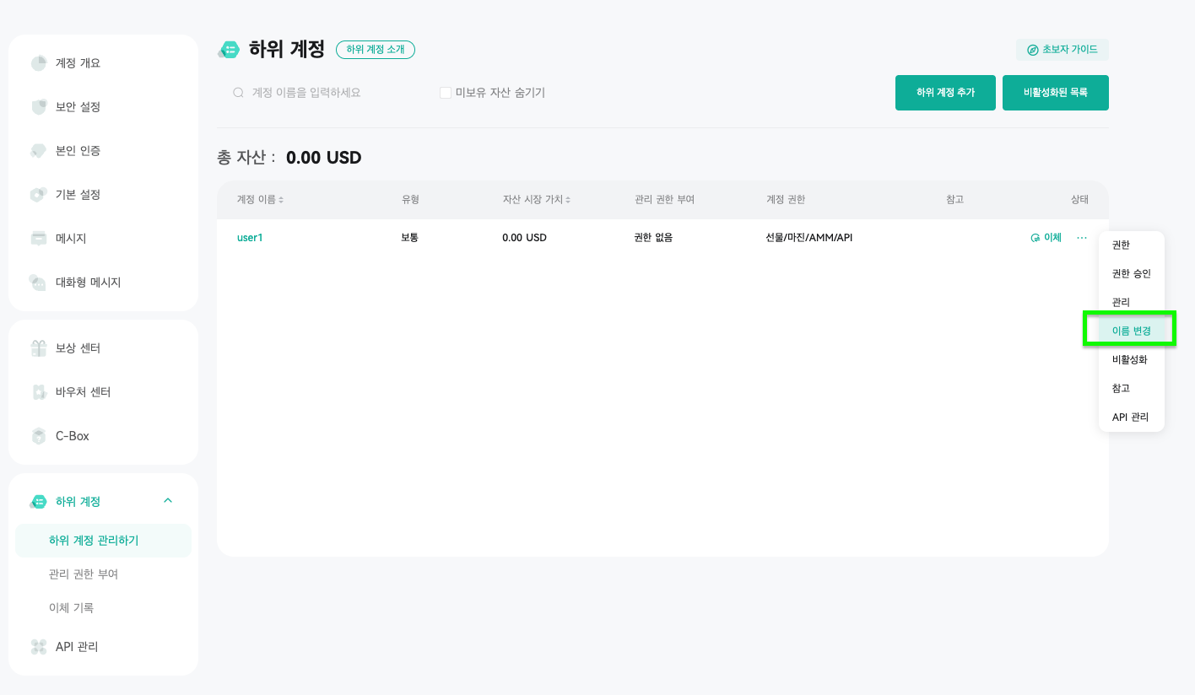
Task: Click the 계정 개요 pie chart icon
Action: click(38, 63)
